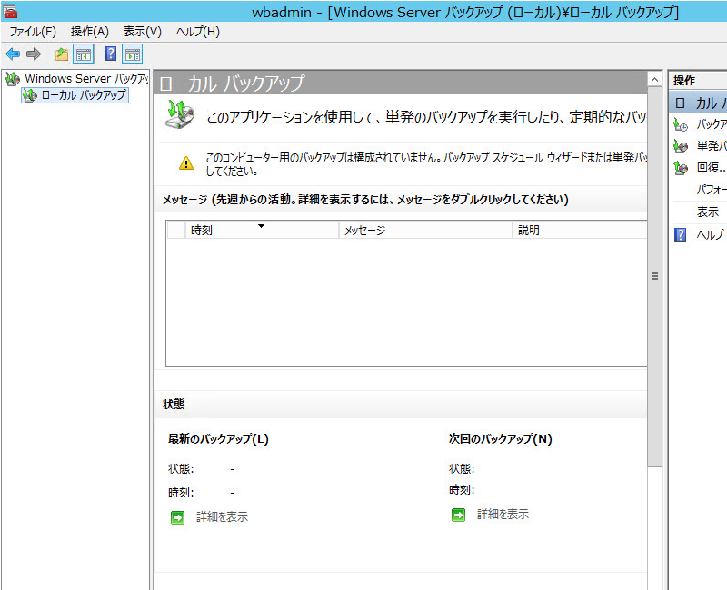Screen dimensions: 727x590
Task: Click green arrow under 次回のバックアップ
Action: [x=458, y=515]
